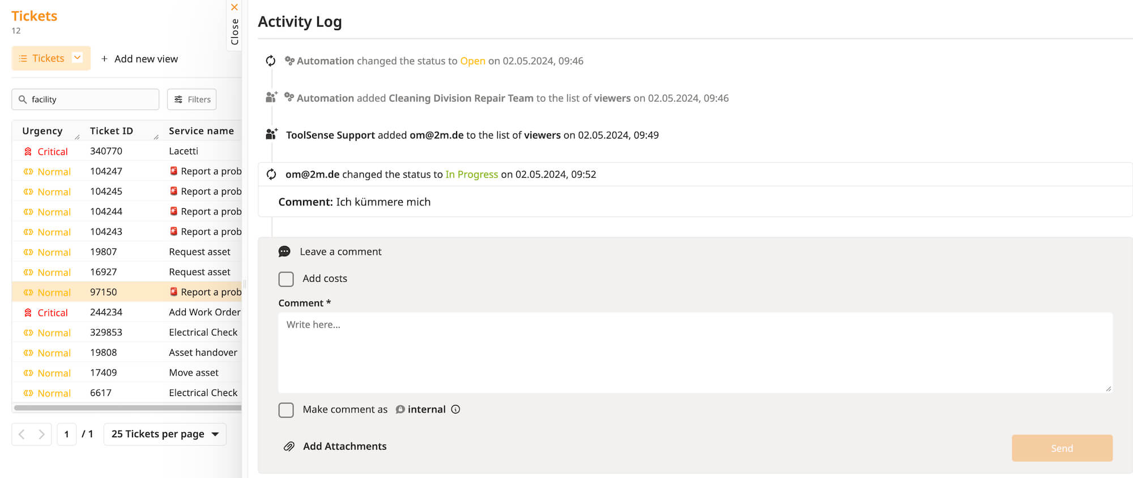Click Normal urgency icon for ticket 104247

(x=28, y=171)
